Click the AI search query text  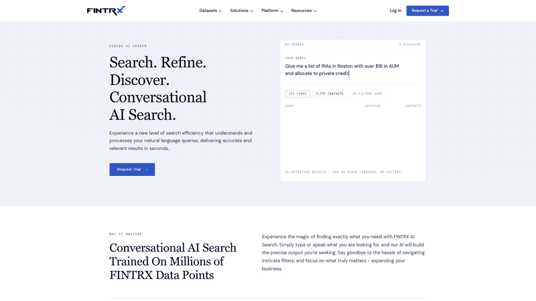[x=342, y=70]
